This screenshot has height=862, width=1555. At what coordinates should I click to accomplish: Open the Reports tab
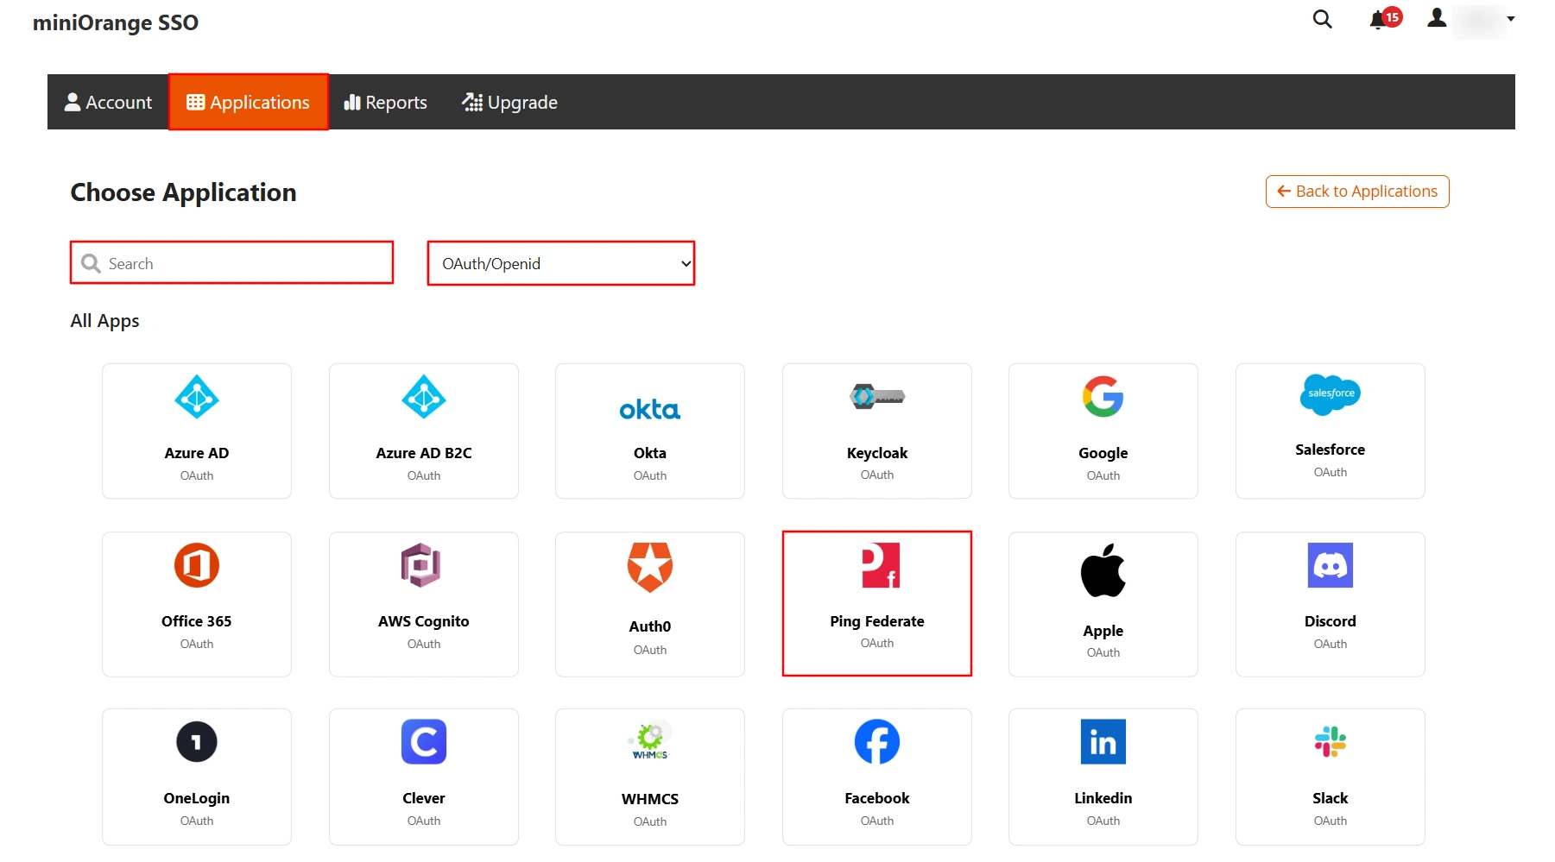pos(385,102)
